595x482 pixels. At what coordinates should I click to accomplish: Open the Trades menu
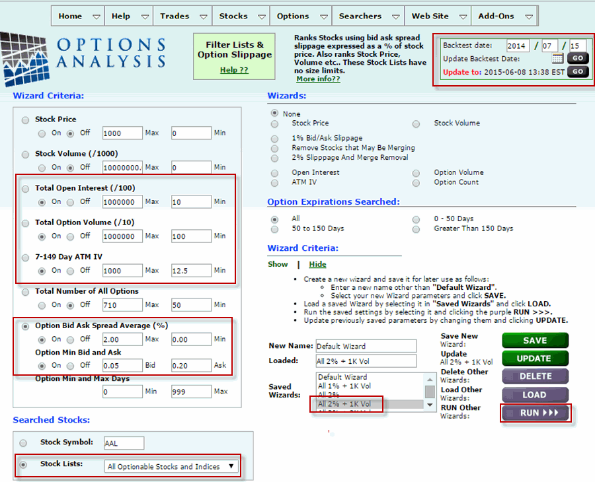click(x=182, y=16)
